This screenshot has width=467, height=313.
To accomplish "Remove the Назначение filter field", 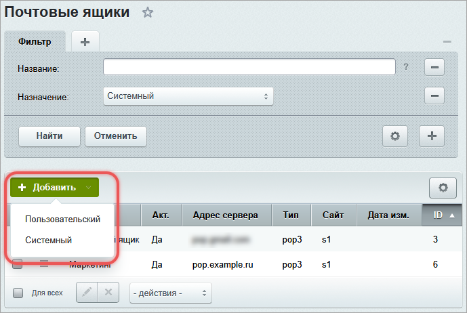I will point(434,96).
